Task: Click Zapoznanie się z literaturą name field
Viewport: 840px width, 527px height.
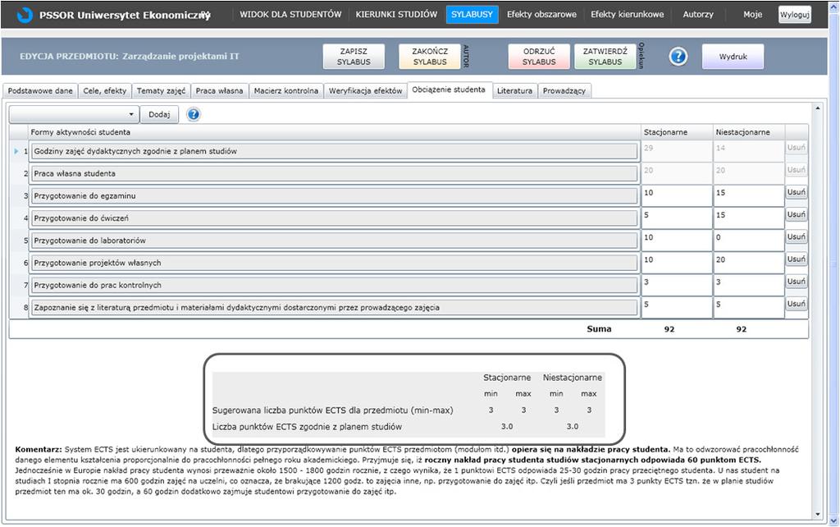Action: coord(334,308)
